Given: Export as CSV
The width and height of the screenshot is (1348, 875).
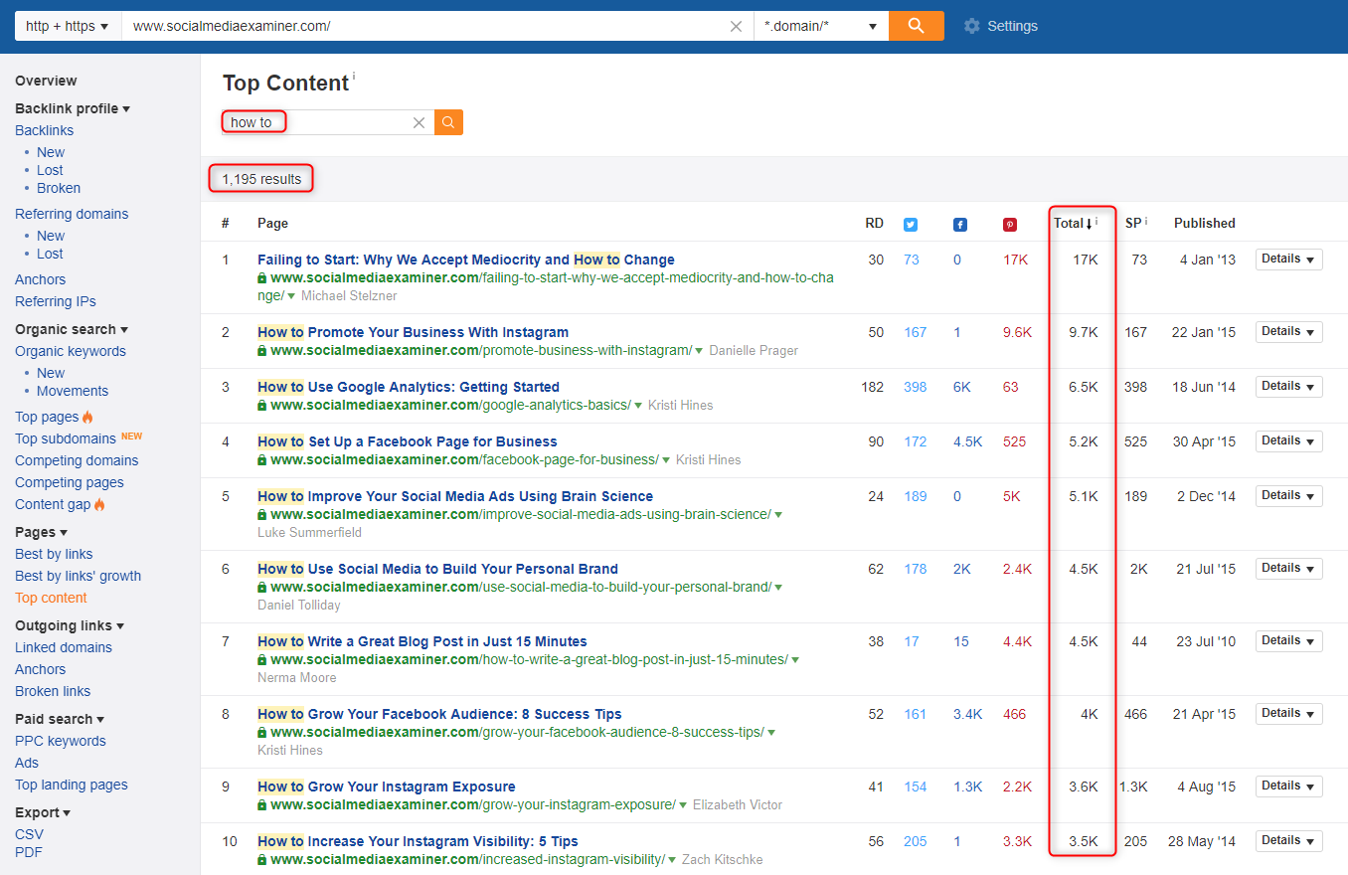Looking at the screenshot, I should [29, 834].
